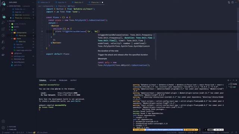Click the split editor icon
The height and width of the screenshot is (134, 239).
click(232, 3)
